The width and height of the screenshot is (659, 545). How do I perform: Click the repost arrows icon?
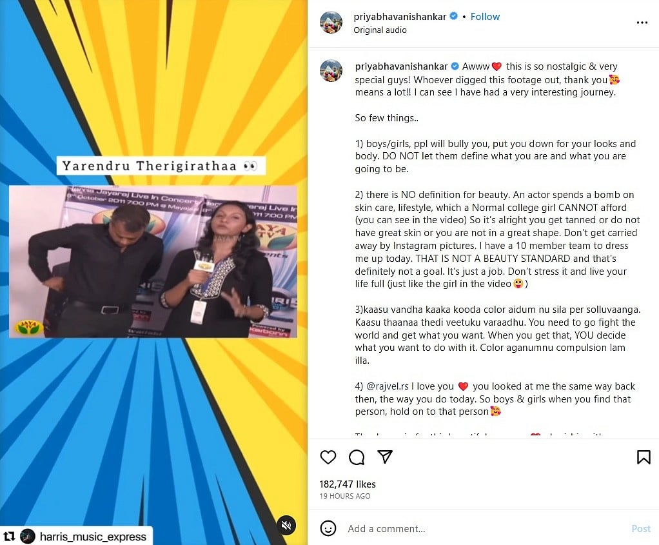(x=9, y=536)
